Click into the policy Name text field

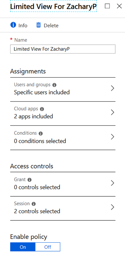pos(63,49)
